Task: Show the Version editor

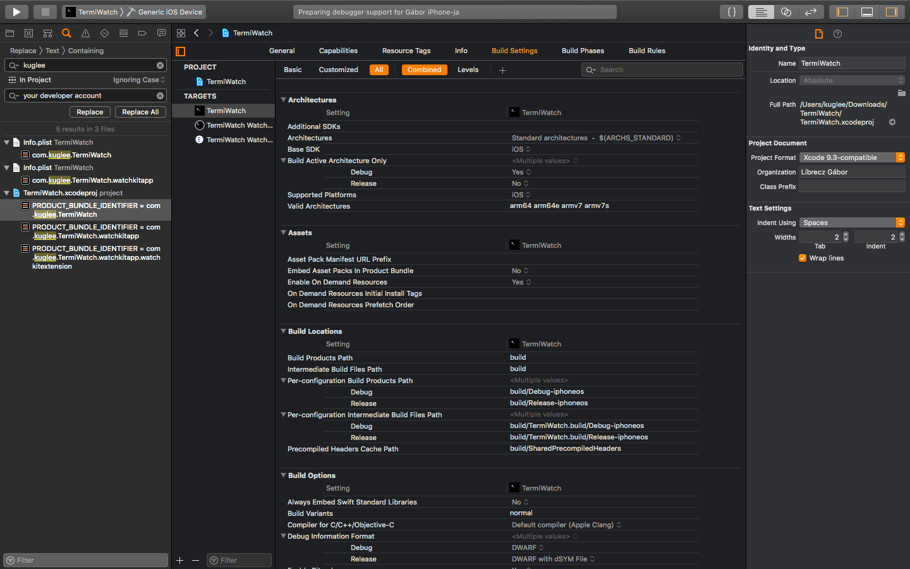Action: pos(810,12)
